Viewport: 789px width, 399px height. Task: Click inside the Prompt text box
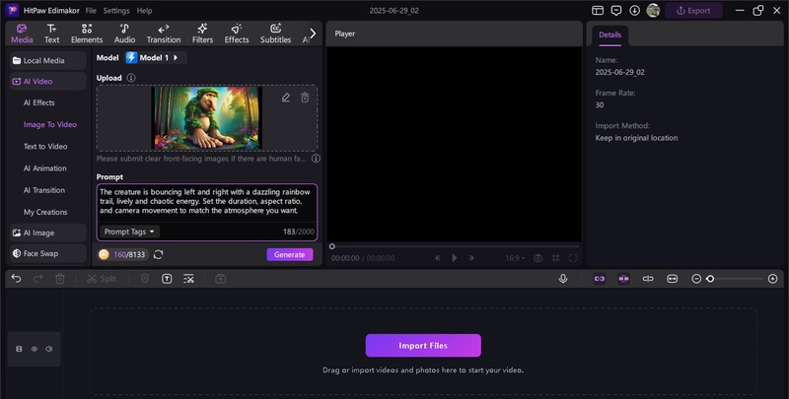pos(206,203)
